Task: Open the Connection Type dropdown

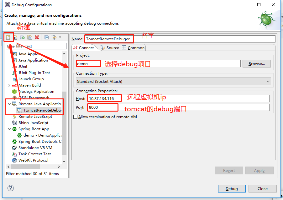Action: click(x=173, y=82)
